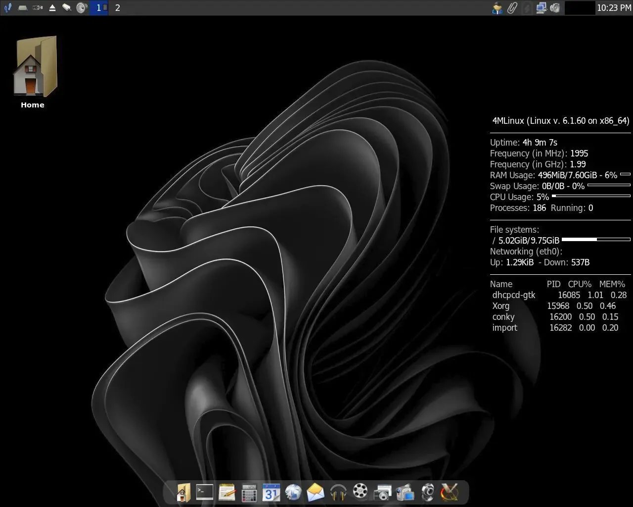Launch the web browser globe icon

coord(293,493)
